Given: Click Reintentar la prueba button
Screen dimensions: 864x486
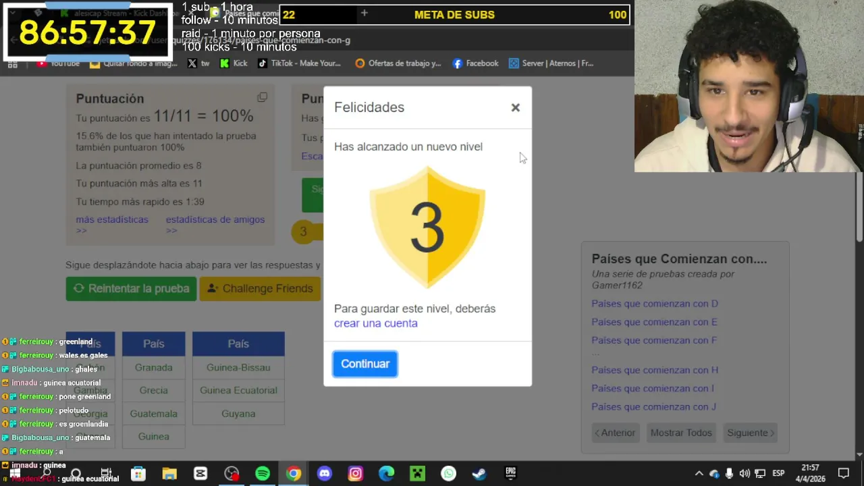Looking at the screenshot, I should click(132, 289).
